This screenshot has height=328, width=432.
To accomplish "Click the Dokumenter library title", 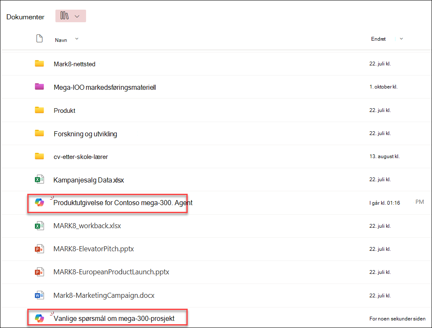I will tap(25, 17).
